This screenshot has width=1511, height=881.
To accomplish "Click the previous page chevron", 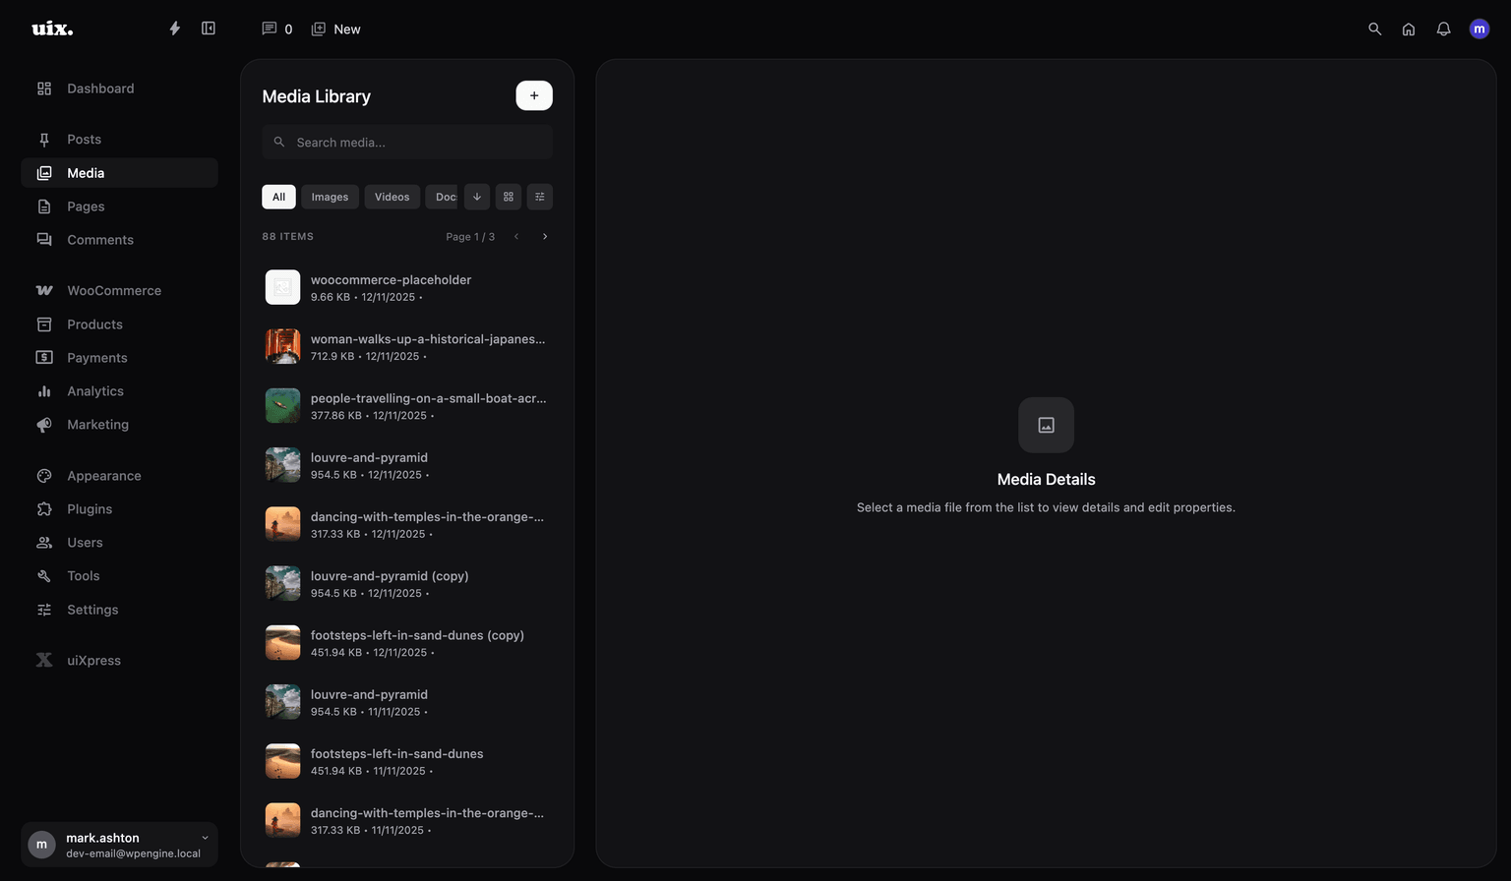I will (x=516, y=236).
